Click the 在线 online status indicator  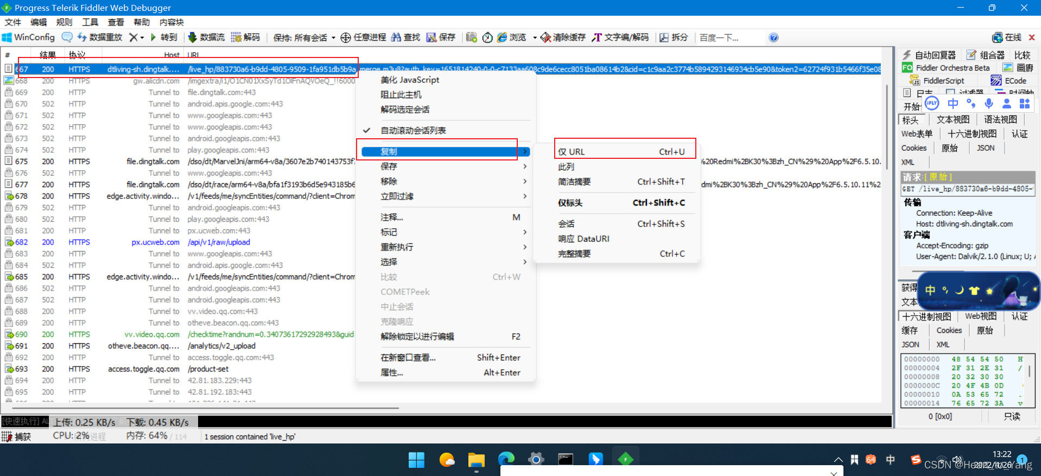[x=1007, y=37]
